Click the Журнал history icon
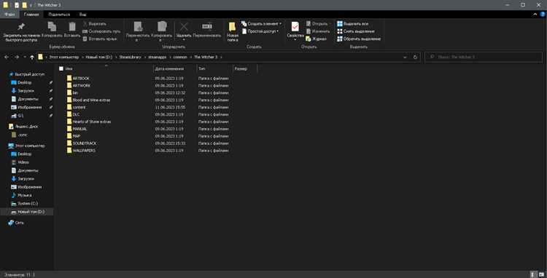Image resolution: width=547 pixels, height=278 pixels. click(x=309, y=39)
